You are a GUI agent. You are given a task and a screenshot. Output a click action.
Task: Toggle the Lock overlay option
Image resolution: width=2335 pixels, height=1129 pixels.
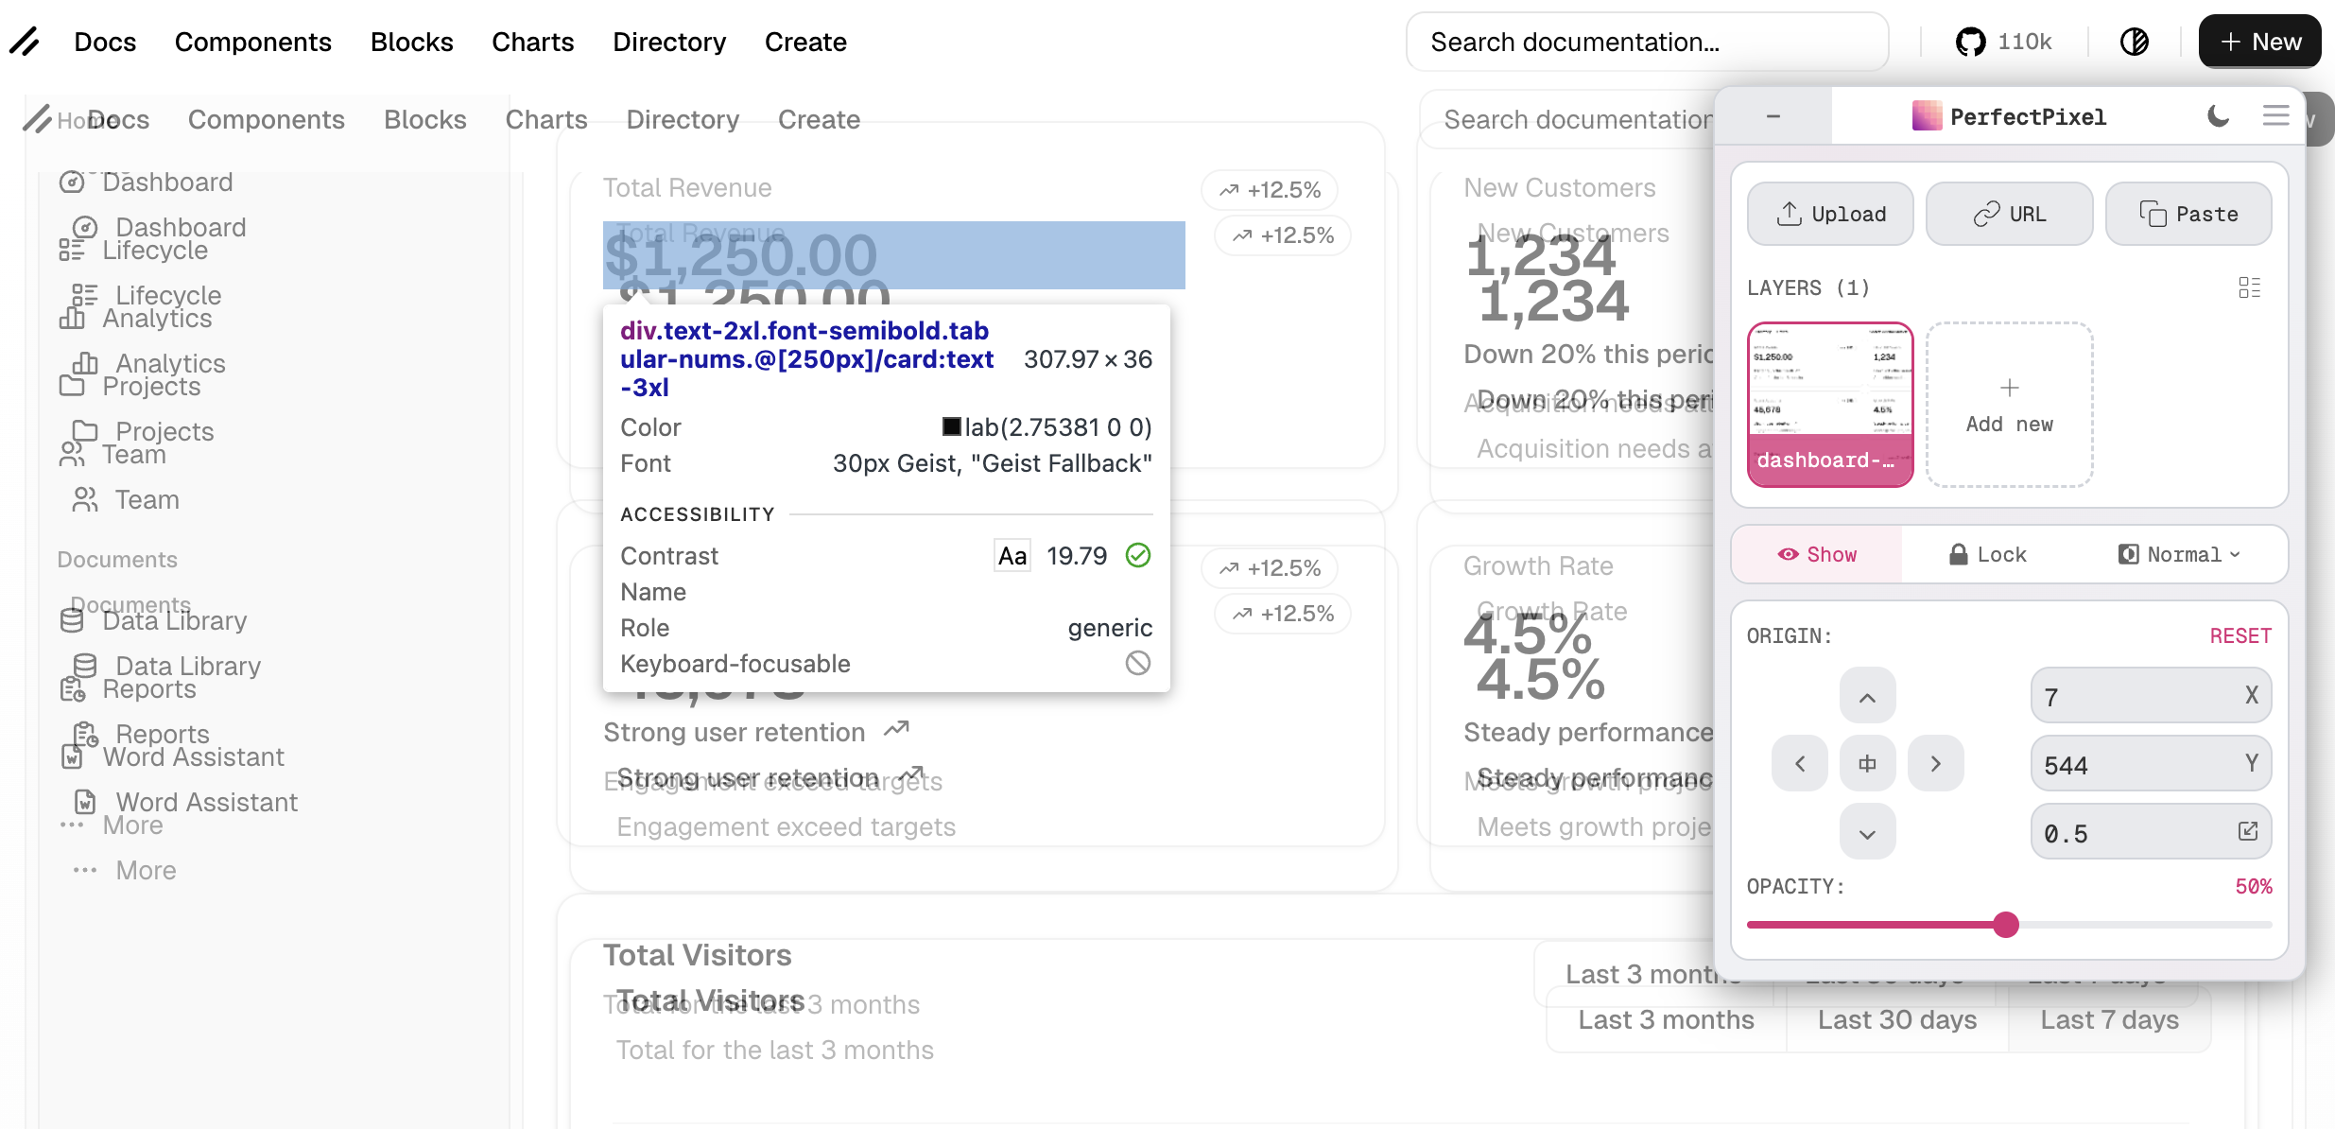(1987, 555)
